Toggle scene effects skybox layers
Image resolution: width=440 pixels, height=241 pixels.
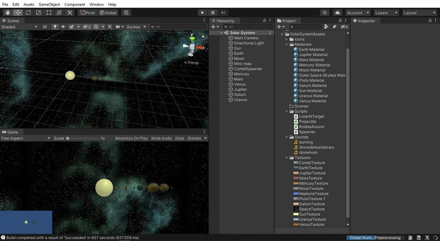71,27
